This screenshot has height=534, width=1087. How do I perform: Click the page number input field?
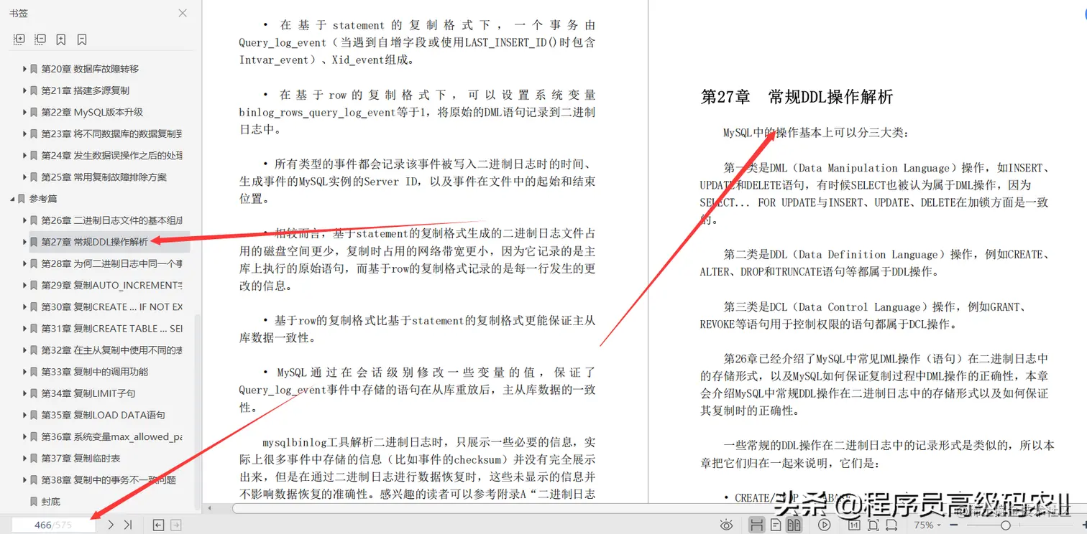pyautogui.click(x=52, y=524)
